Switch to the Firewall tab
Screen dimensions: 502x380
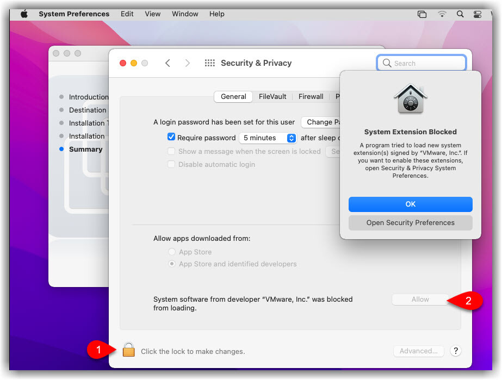311,96
